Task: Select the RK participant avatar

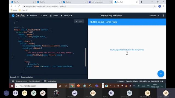Action: [15, 93]
